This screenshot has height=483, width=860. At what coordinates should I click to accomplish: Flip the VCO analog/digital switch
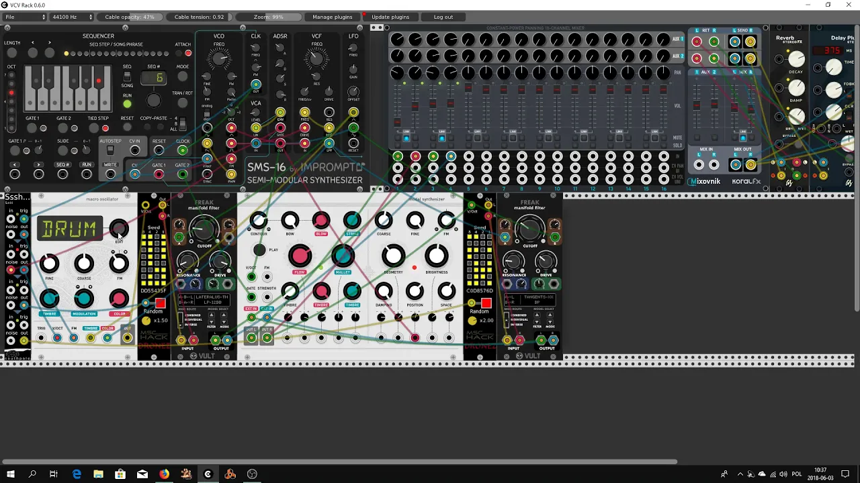click(207, 113)
